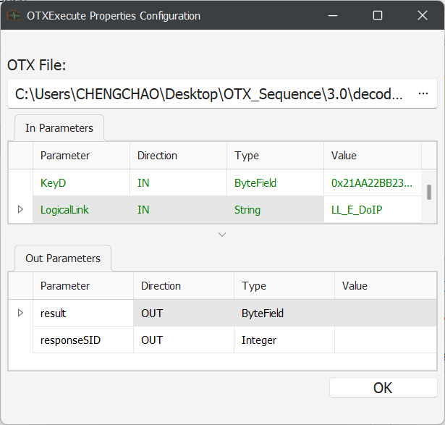
Task: Switch to the Out Parameters tab
Action: coord(64,258)
